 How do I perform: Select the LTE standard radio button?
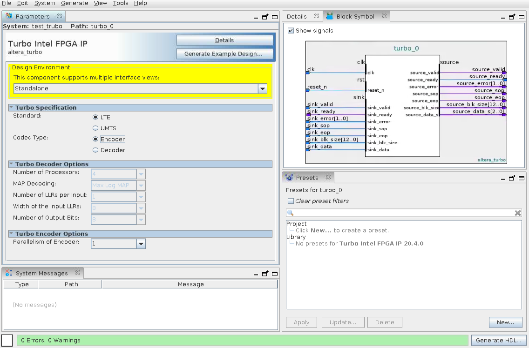coord(95,117)
